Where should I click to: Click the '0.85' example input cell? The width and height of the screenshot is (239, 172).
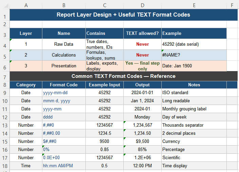[x=104, y=149]
